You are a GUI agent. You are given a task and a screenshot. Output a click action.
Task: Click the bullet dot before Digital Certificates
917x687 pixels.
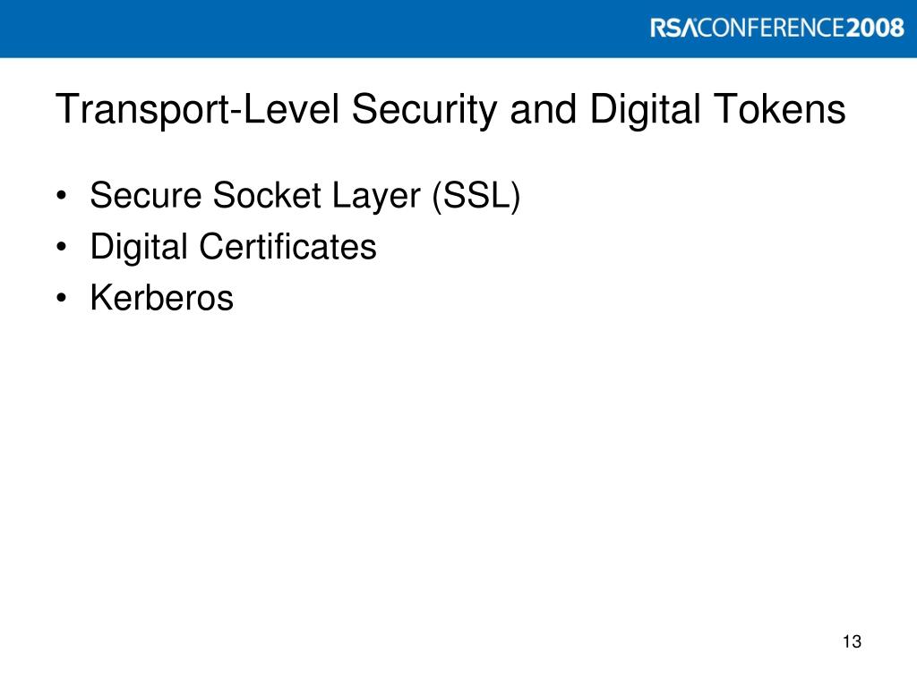click(x=62, y=248)
